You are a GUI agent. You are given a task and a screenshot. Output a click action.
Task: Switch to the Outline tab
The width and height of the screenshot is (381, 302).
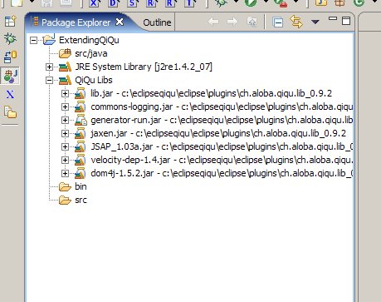click(x=157, y=22)
